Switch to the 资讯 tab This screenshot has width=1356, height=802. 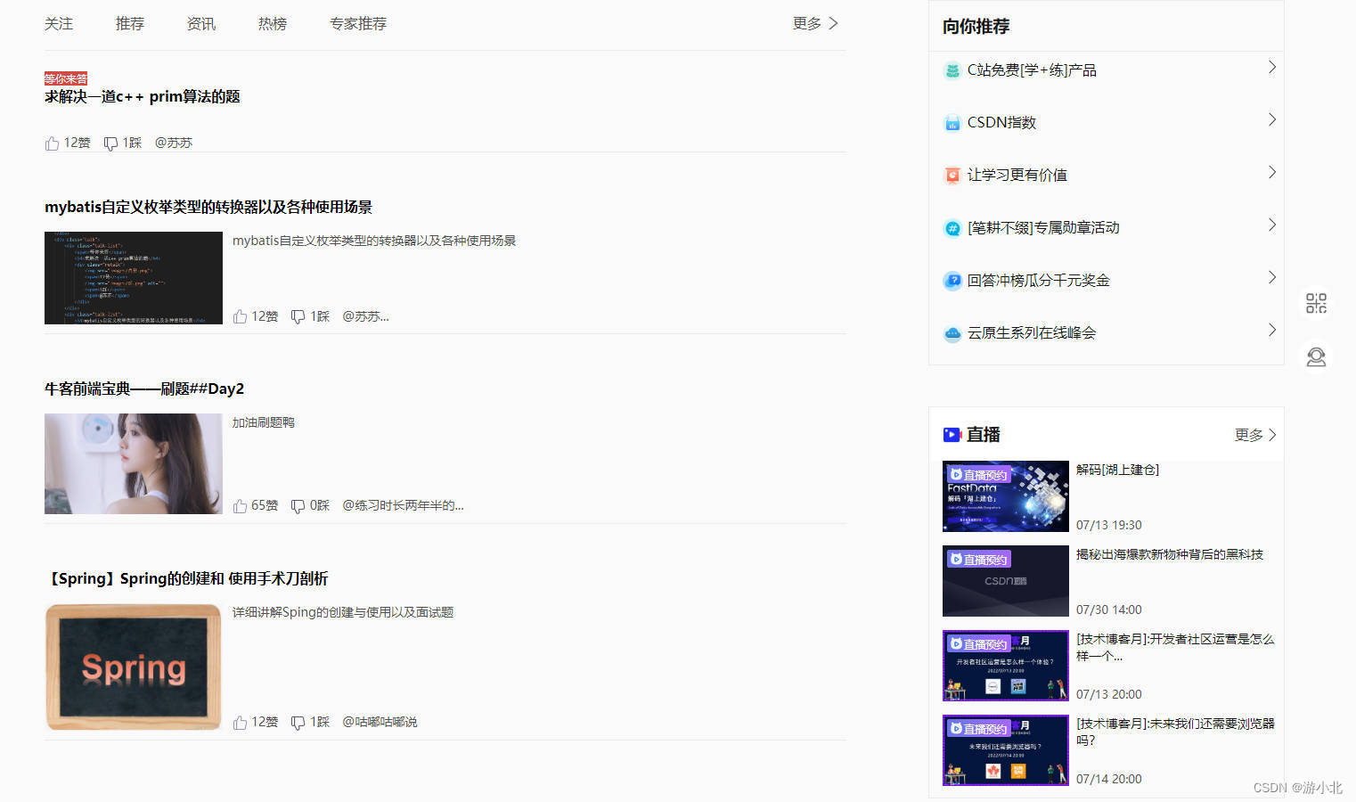point(201,24)
